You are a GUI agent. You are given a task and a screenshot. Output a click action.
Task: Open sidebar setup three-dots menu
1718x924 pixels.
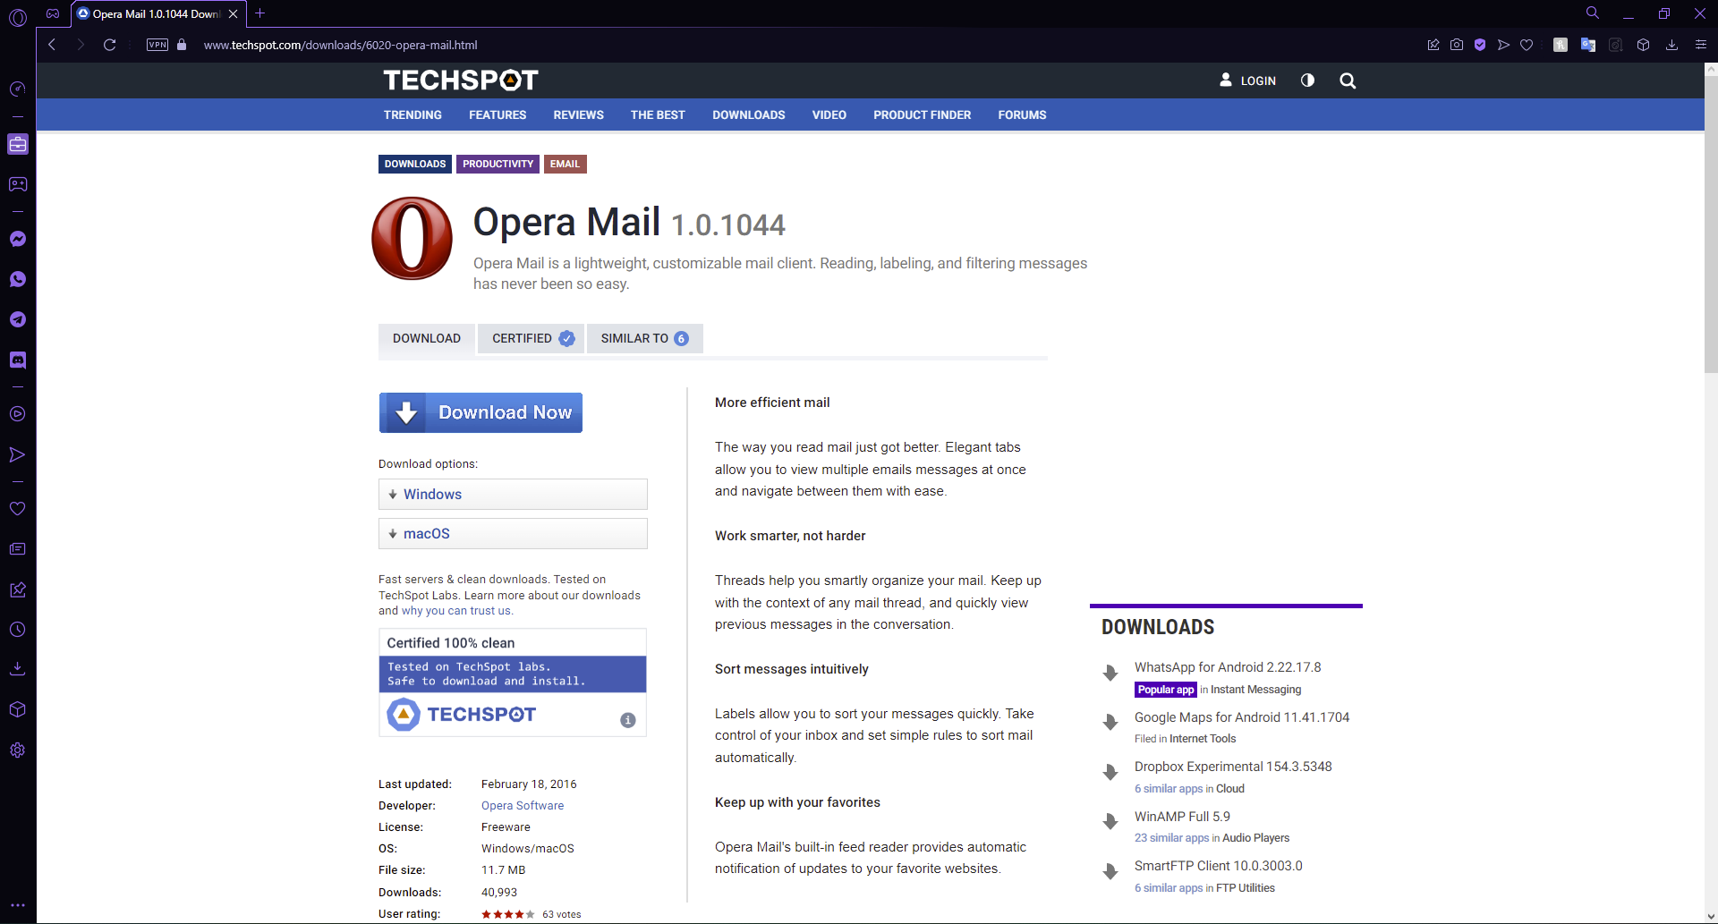point(18,905)
